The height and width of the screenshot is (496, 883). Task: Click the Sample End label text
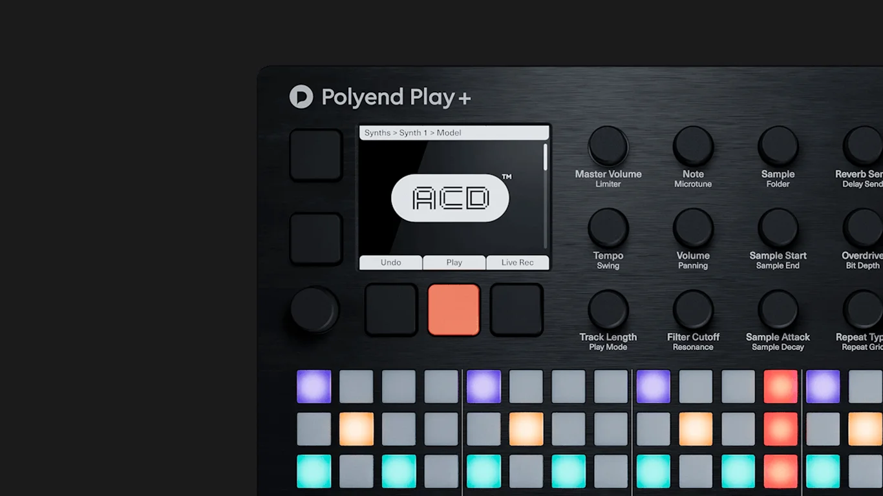[778, 265]
